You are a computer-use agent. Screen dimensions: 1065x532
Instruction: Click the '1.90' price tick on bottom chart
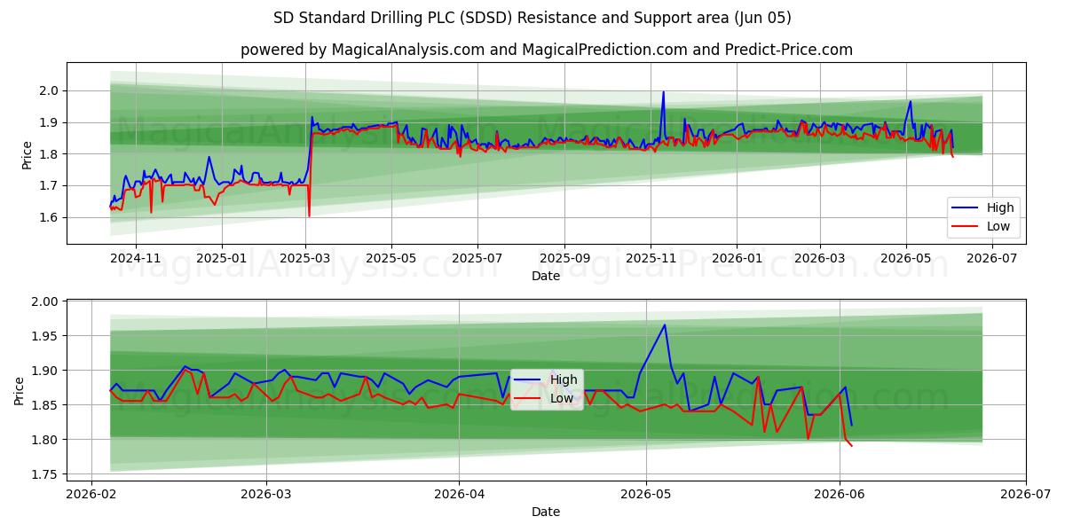46,371
